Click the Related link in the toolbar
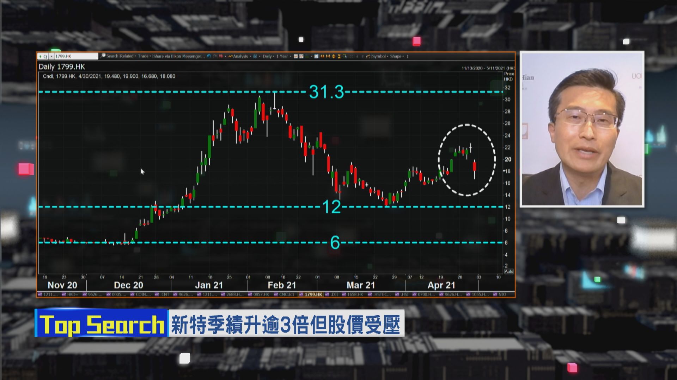 click(x=126, y=56)
